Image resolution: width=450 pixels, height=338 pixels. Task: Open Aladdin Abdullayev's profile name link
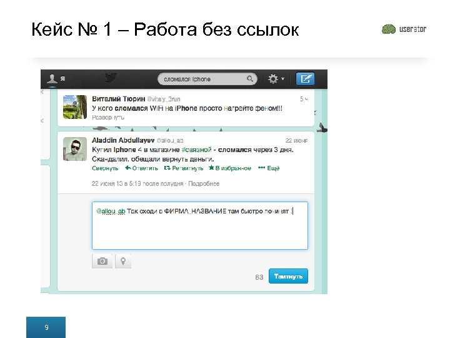123,140
